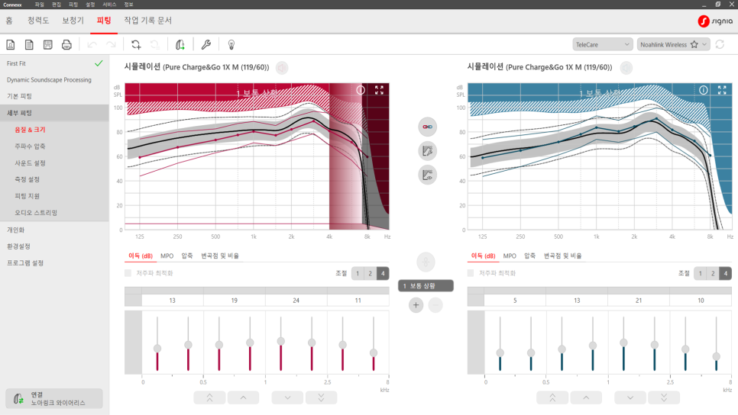This screenshot has height=415, width=738.
Task: Click left panel single-up arrow button
Action: click(244, 397)
